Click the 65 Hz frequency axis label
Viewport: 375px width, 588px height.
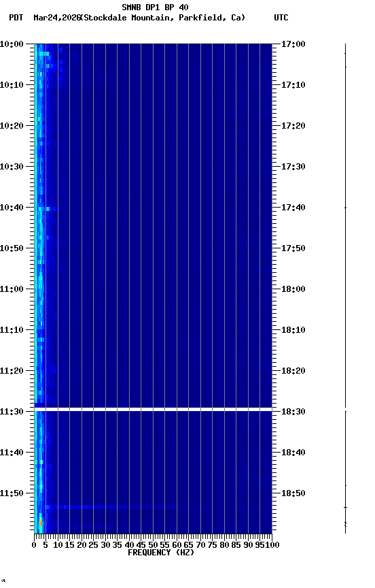[188, 545]
